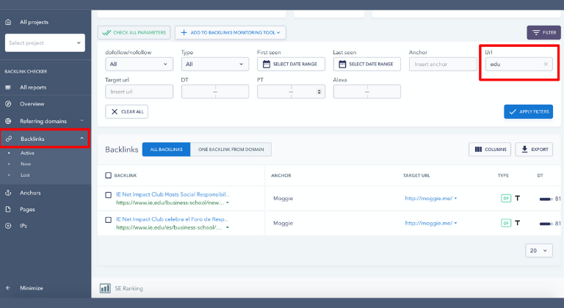This screenshot has width=564, height=308.
Task: Open the rows-per-page 20 dropdown
Action: (538, 250)
